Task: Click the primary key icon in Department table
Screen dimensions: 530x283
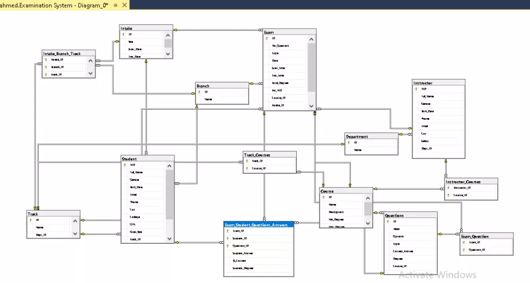Action: pos(349,143)
